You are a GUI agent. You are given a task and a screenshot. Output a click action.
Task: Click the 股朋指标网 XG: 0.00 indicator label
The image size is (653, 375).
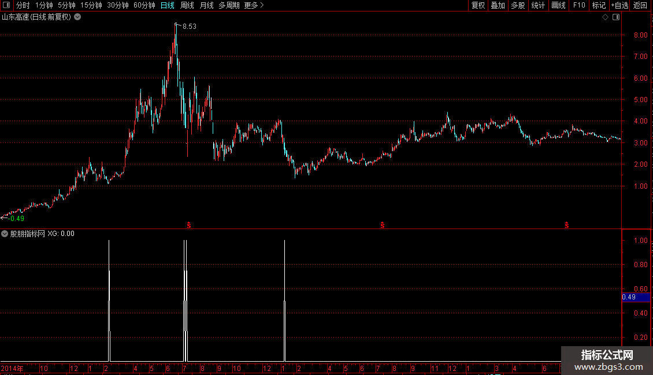coord(42,234)
